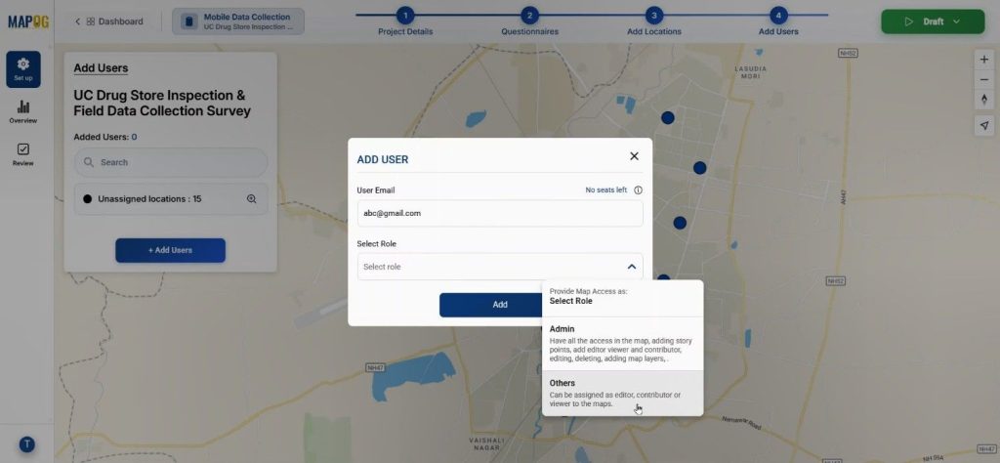Open the Set up sidebar panel
Screen dimensions: 1000x463
tap(23, 68)
